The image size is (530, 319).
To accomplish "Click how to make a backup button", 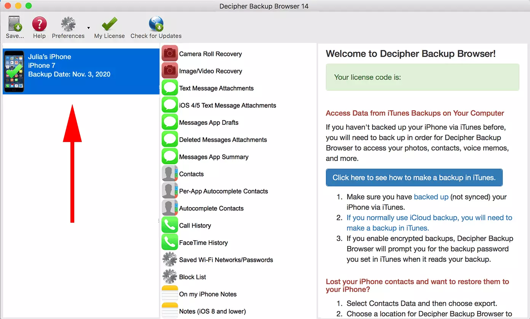I will (x=414, y=177).
